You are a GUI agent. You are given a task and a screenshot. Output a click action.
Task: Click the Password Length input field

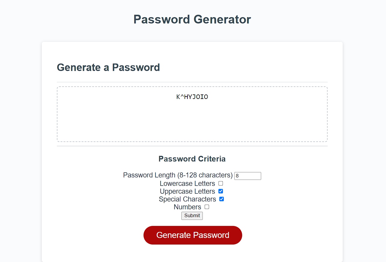point(247,176)
